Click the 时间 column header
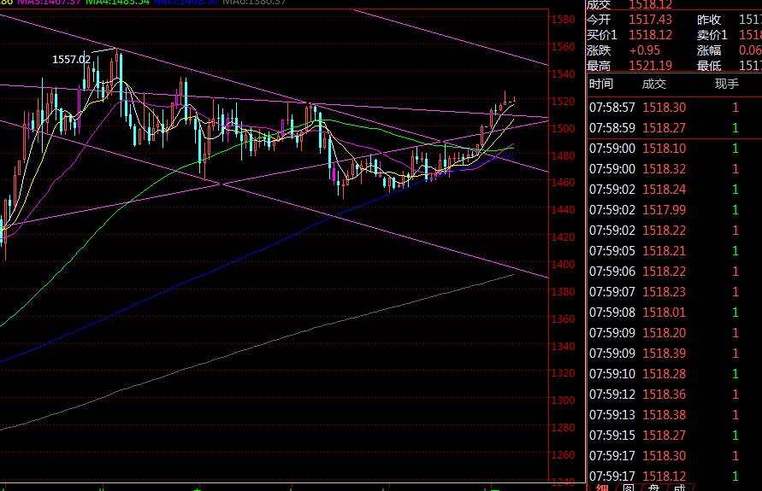This screenshot has height=491, width=762. pyautogui.click(x=601, y=84)
